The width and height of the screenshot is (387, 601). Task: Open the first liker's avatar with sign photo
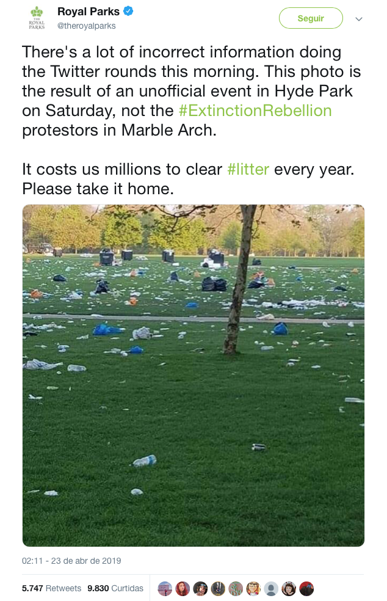(165, 589)
